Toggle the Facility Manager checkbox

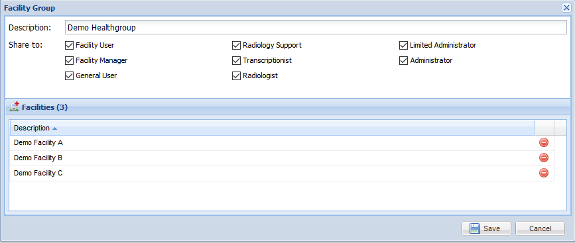(69, 60)
